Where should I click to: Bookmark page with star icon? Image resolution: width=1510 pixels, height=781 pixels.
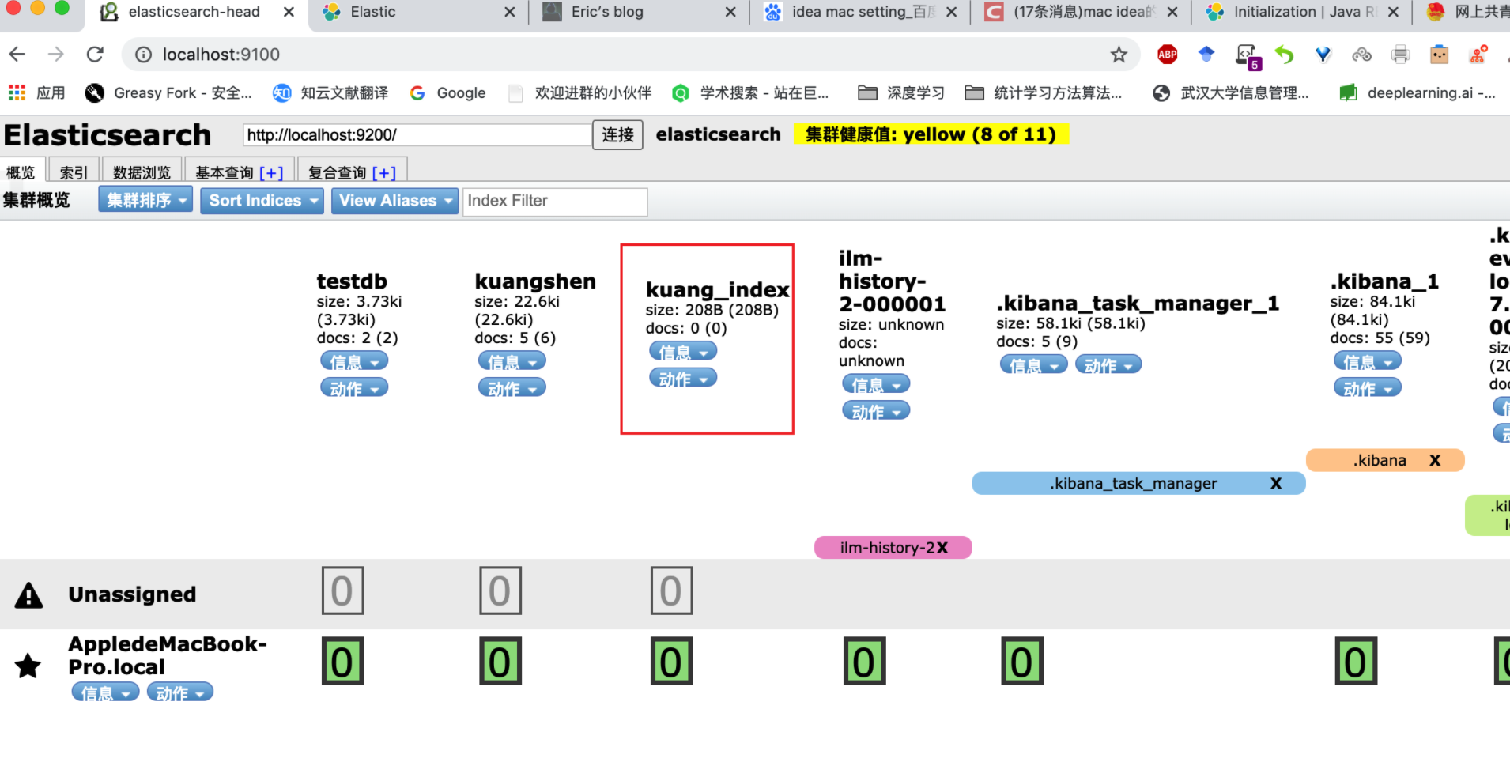(x=1119, y=55)
